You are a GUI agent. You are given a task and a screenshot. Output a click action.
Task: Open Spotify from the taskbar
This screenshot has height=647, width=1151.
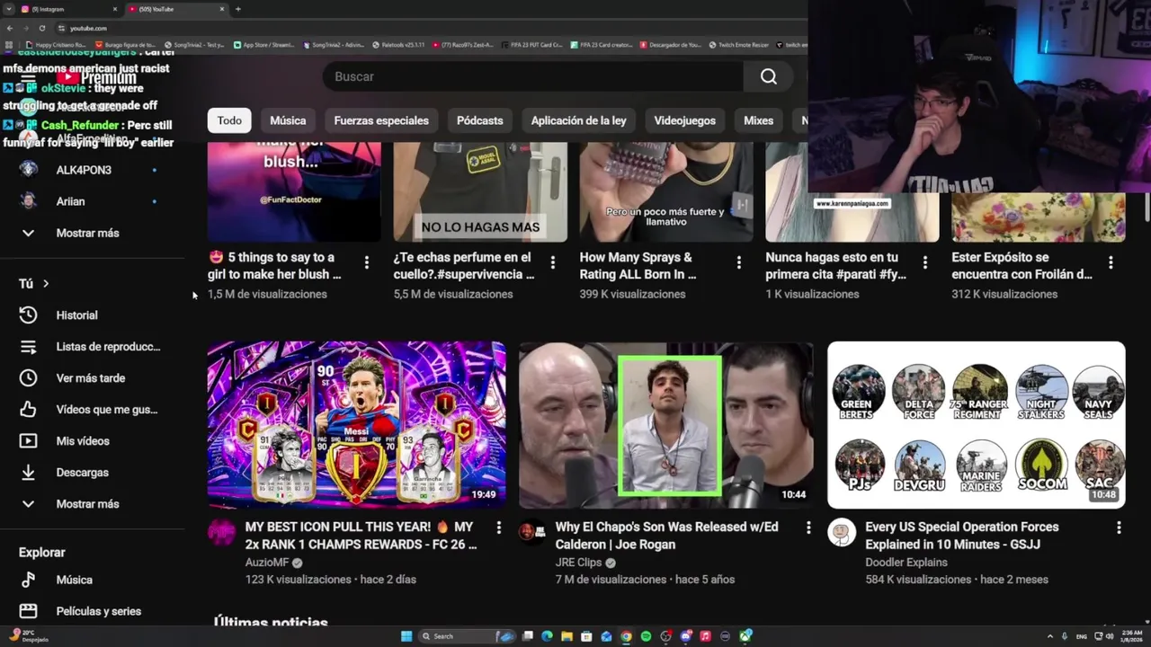pyautogui.click(x=646, y=636)
